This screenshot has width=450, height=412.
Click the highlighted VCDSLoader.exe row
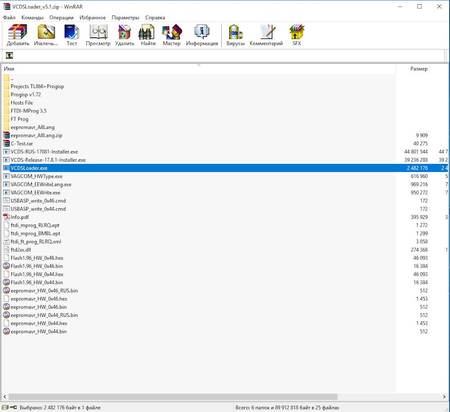point(225,168)
